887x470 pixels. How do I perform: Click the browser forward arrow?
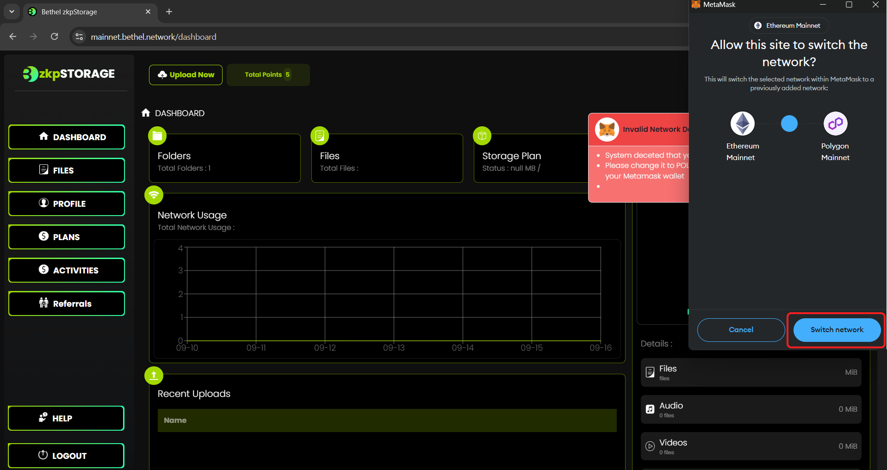[x=33, y=37]
